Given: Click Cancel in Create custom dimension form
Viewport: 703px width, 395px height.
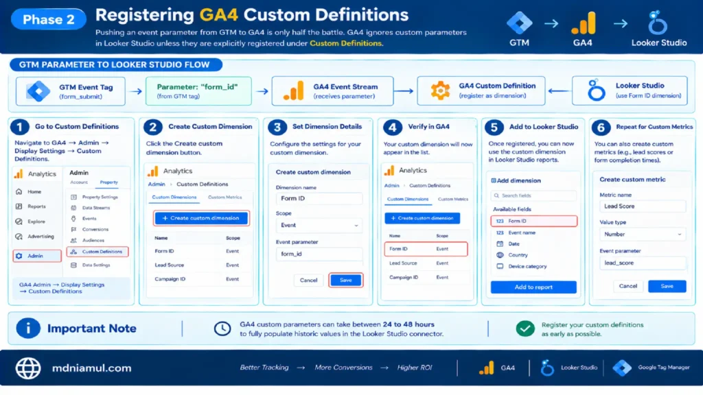Looking at the screenshot, I should tap(308, 280).
